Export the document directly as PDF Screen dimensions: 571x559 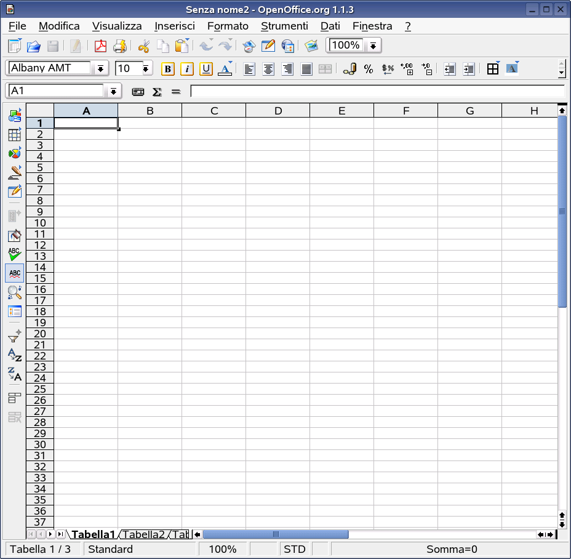coord(100,46)
